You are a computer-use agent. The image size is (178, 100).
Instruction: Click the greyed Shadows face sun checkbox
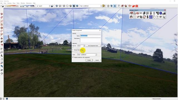point(73,52)
